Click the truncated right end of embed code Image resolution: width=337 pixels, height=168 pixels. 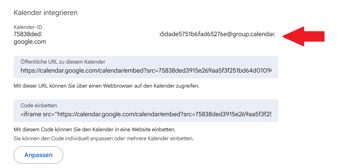click(266, 114)
